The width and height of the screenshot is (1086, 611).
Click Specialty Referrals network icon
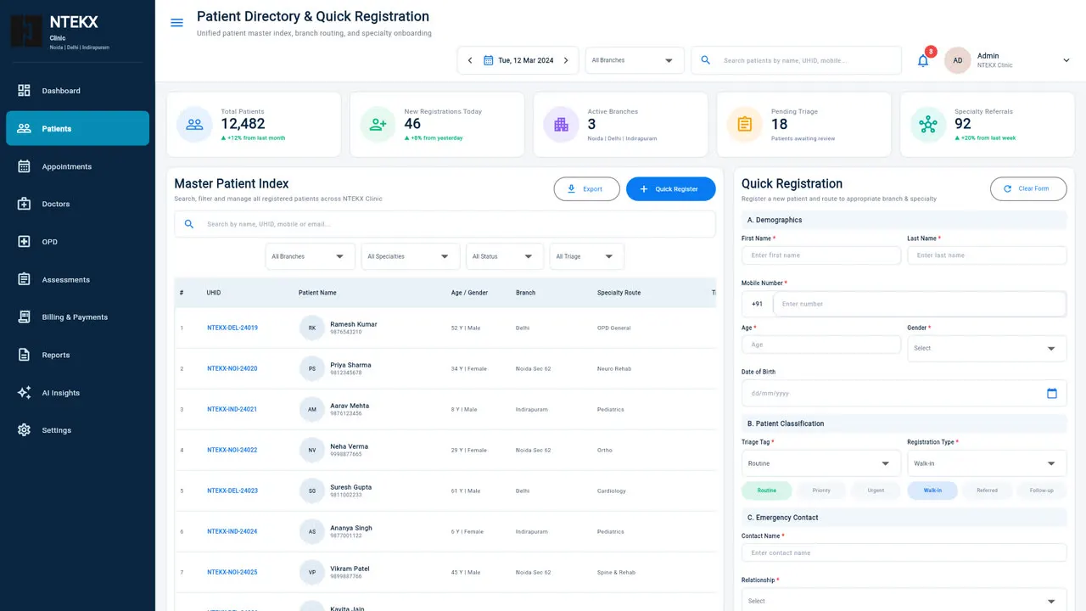(927, 124)
